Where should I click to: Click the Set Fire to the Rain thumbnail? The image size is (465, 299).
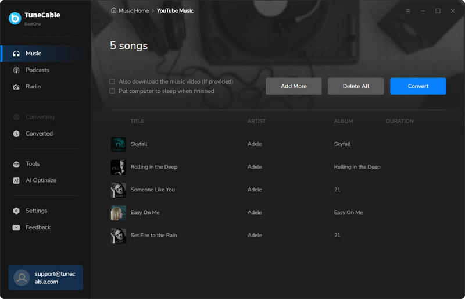click(119, 236)
